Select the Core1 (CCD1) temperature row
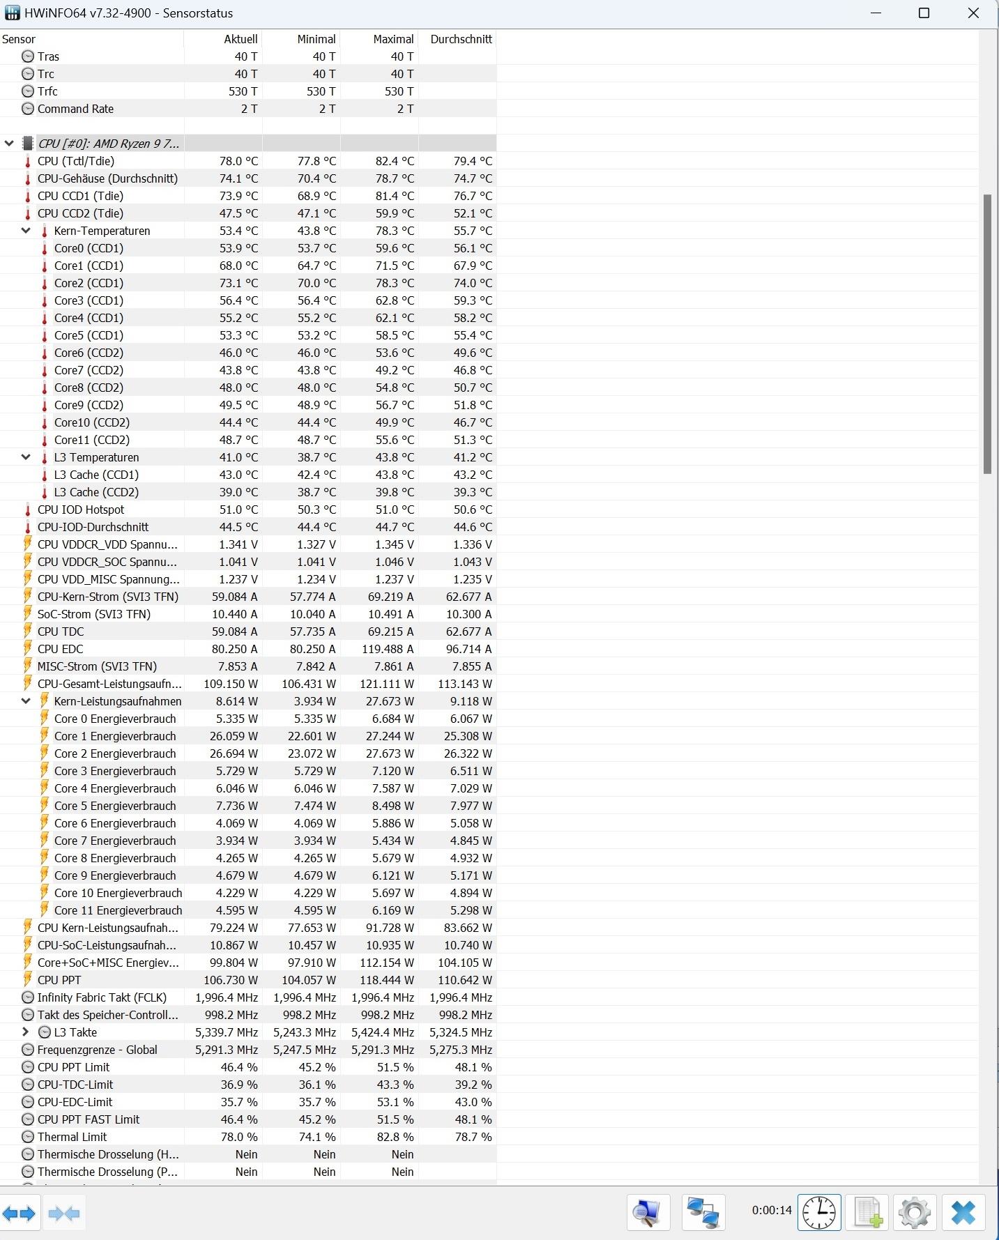 (x=248, y=266)
